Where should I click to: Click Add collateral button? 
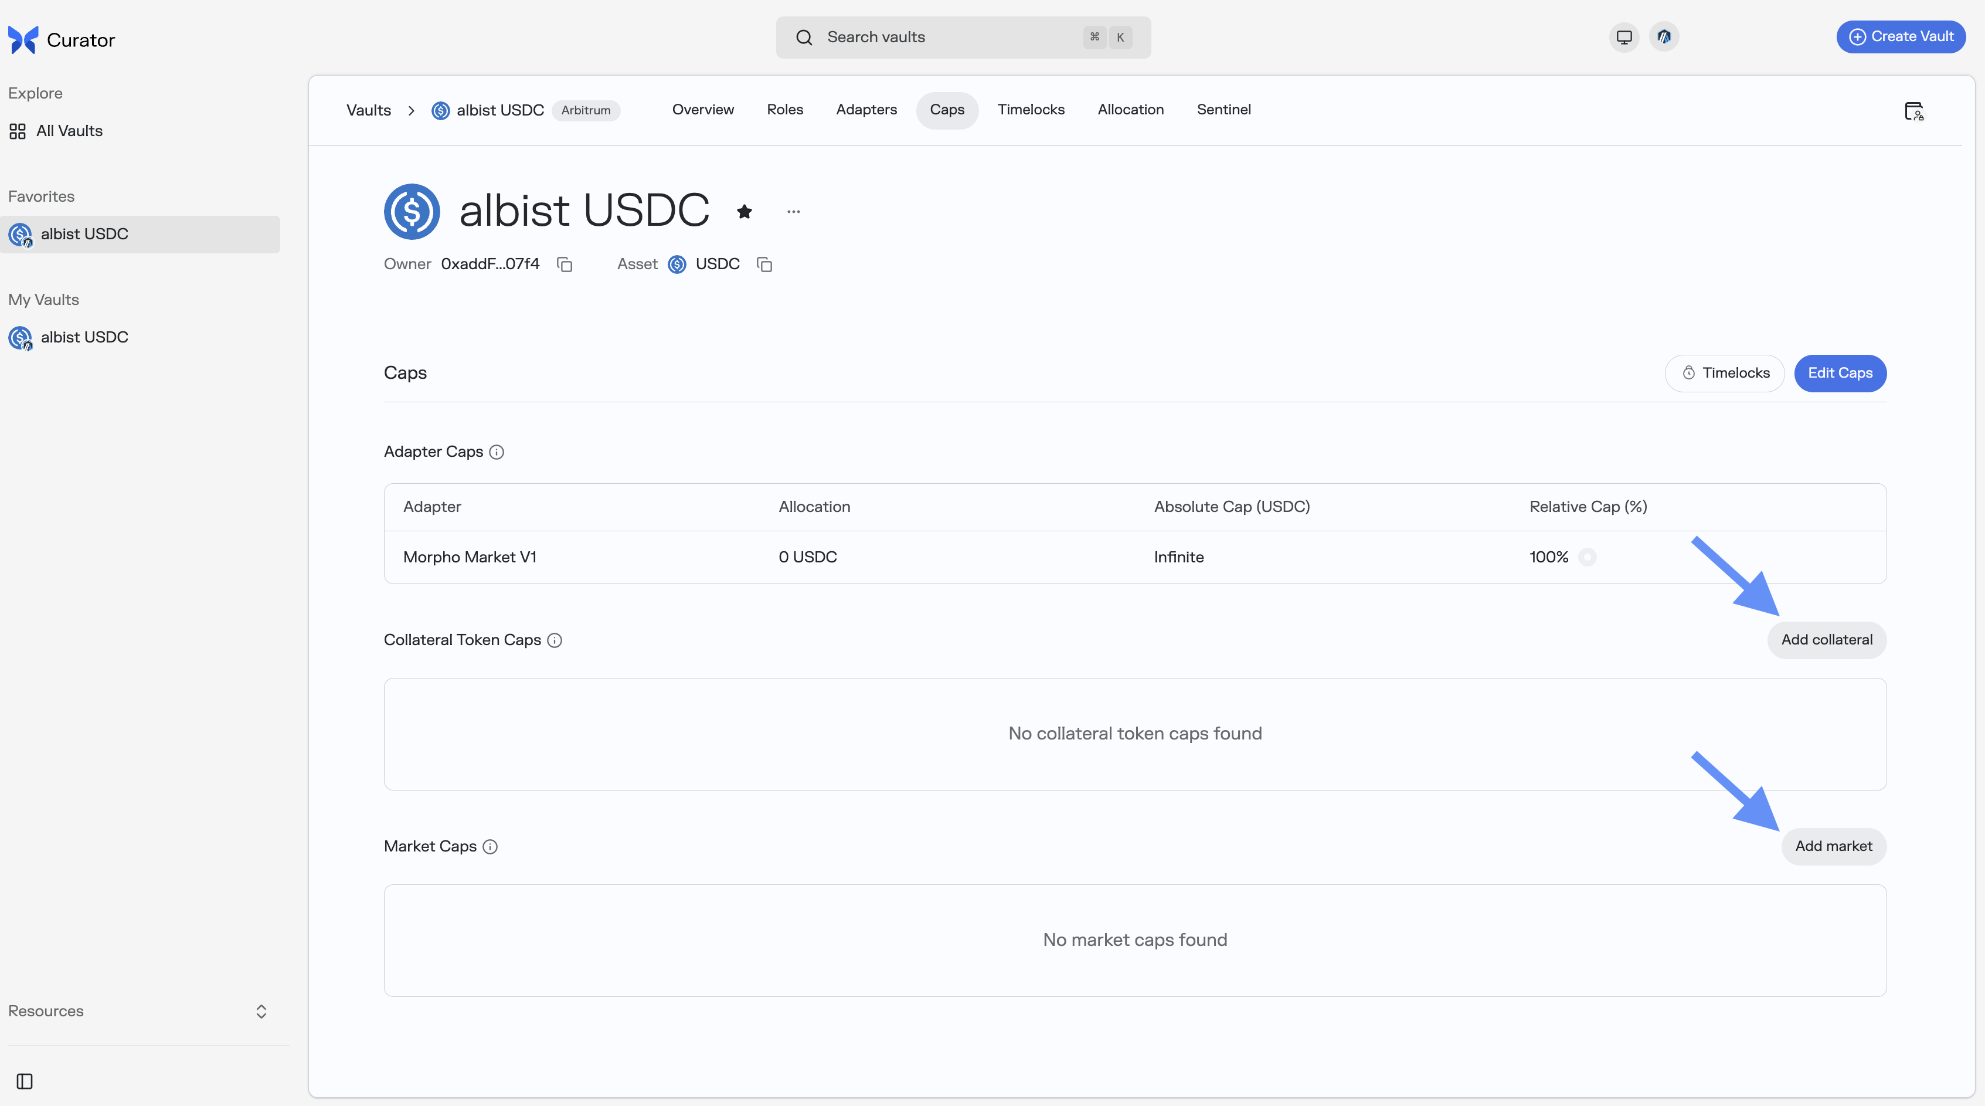[x=1826, y=640]
